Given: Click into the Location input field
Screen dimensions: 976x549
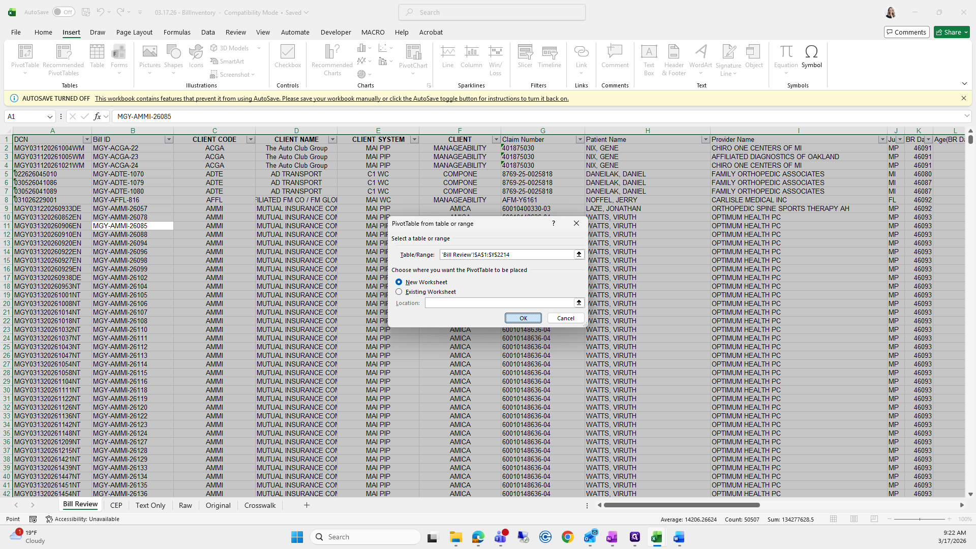Looking at the screenshot, I should coord(499,303).
